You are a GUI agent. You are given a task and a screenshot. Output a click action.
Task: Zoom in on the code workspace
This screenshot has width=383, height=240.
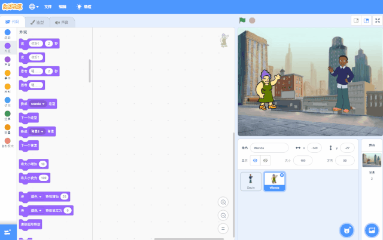tap(223, 202)
